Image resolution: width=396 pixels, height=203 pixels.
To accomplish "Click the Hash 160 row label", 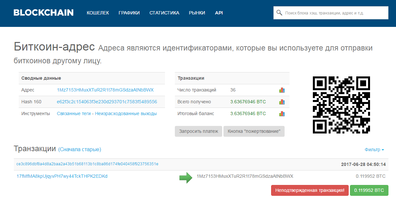I will point(31,102).
